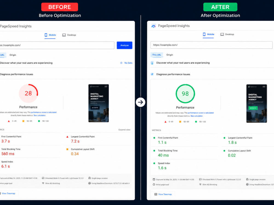Click wifi icon beside After Slow 4G throttling
This screenshot has height=205, width=274.
pos(200,184)
